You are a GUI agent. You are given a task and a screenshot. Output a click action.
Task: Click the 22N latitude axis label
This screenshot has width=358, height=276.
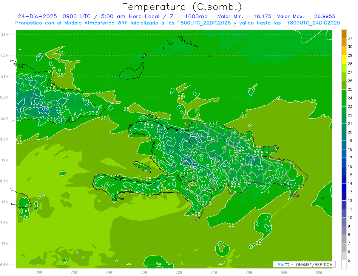5,34
